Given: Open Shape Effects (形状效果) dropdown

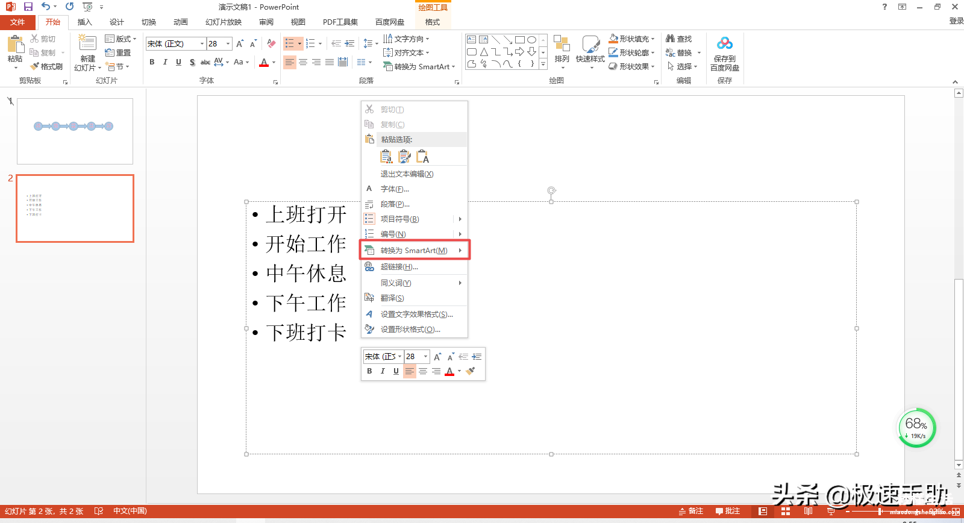Looking at the screenshot, I should [x=631, y=66].
